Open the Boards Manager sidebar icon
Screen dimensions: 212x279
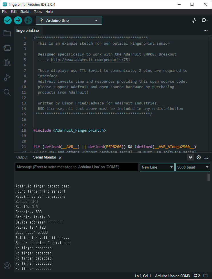point(7,48)
